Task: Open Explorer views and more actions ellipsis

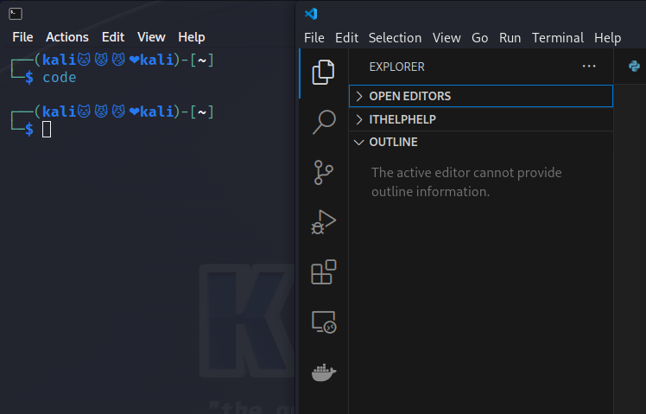Action: (x=589, y=67)
